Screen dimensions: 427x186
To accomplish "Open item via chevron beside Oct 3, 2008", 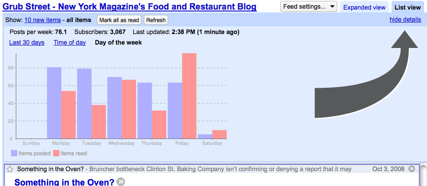I will (x=412, y=169).
